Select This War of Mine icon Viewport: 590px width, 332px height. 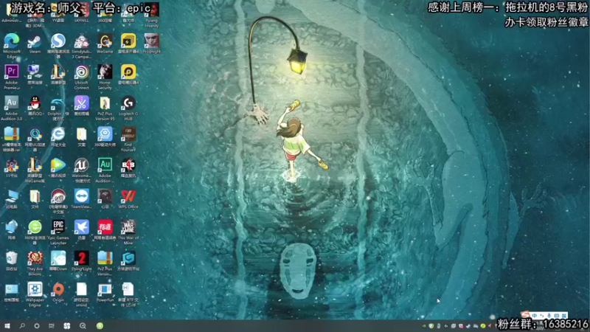128,227
